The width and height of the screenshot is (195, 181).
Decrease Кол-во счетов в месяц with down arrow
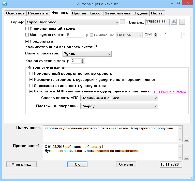(x=82, y=62)
